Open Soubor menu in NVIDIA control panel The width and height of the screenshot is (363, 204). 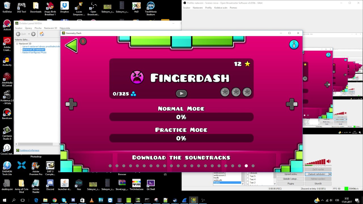point(19,28)
